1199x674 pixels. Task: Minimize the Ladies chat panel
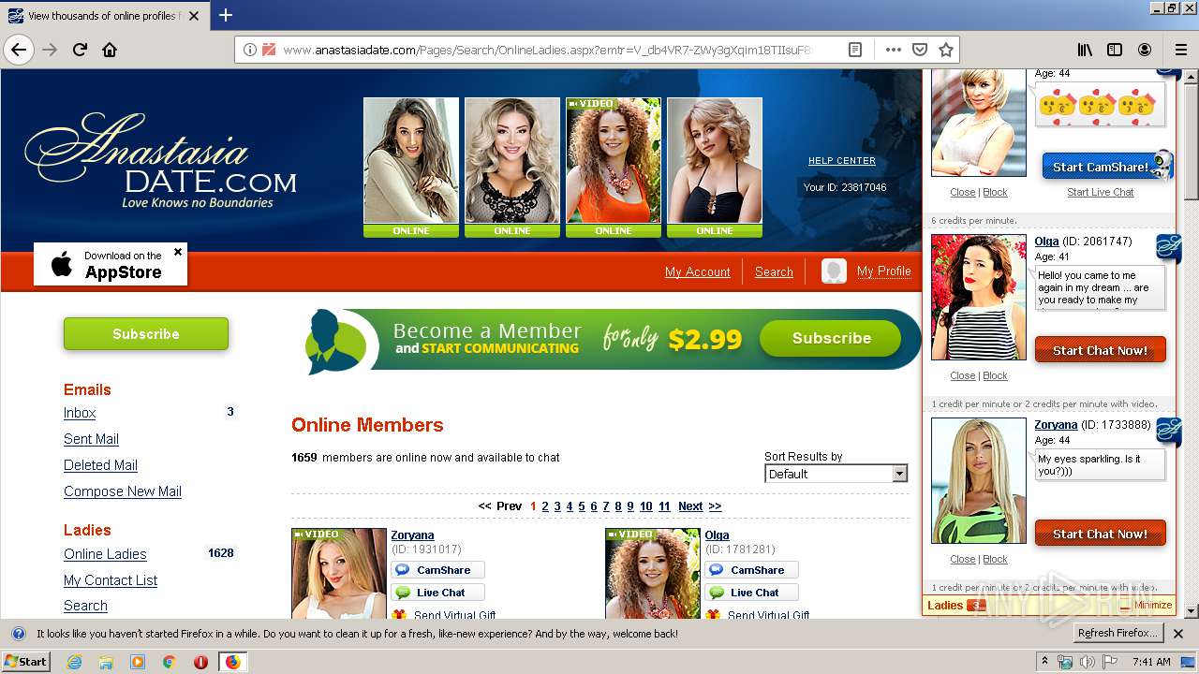[x=1147, y=605]
